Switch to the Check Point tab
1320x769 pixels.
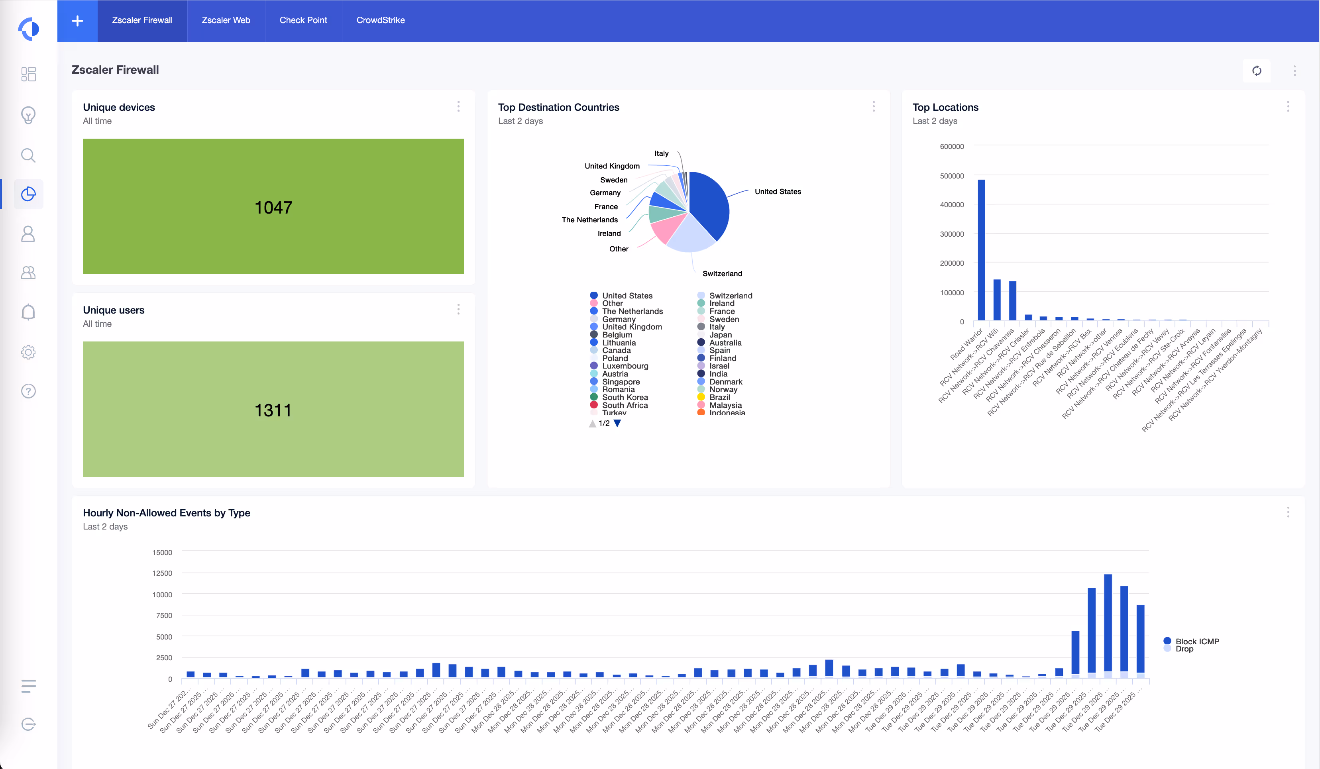pos(304,20)
